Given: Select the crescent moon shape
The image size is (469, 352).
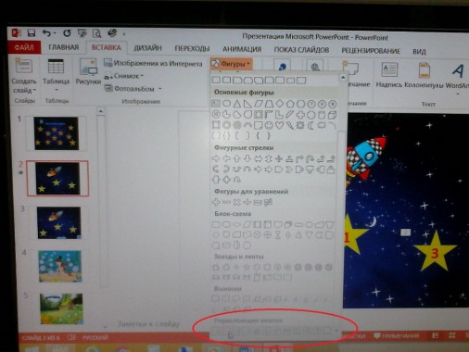Looking at the screenshot, I should coord(311,125).
